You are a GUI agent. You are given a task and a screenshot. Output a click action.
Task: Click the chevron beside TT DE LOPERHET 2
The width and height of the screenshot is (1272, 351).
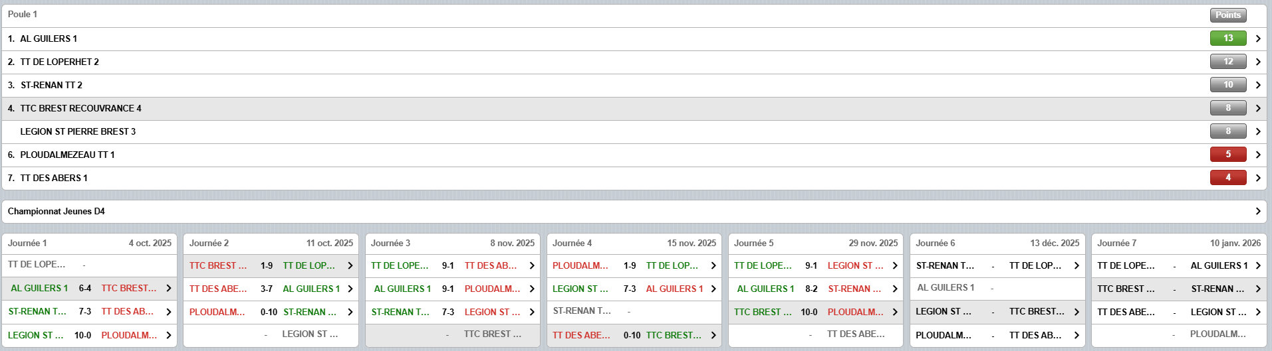(x=1257, y=62)
